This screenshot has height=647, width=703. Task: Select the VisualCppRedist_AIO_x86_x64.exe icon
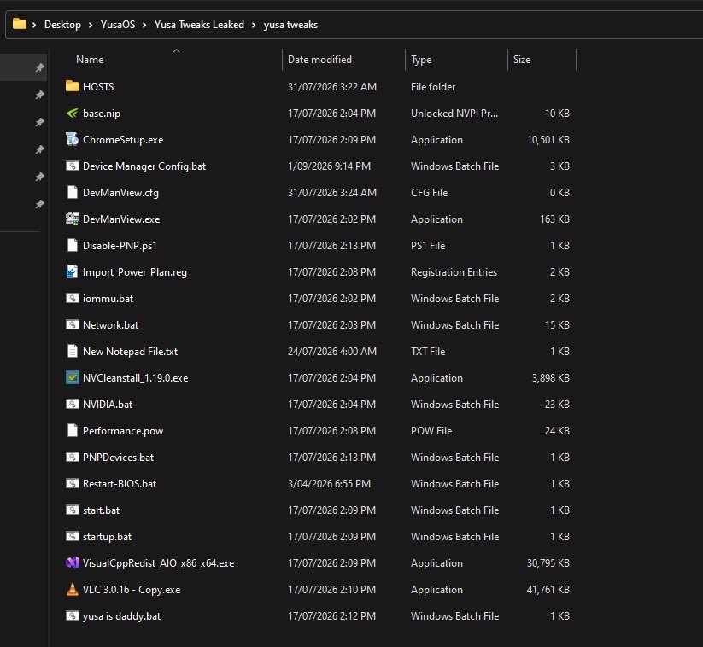tap(73, 562)
